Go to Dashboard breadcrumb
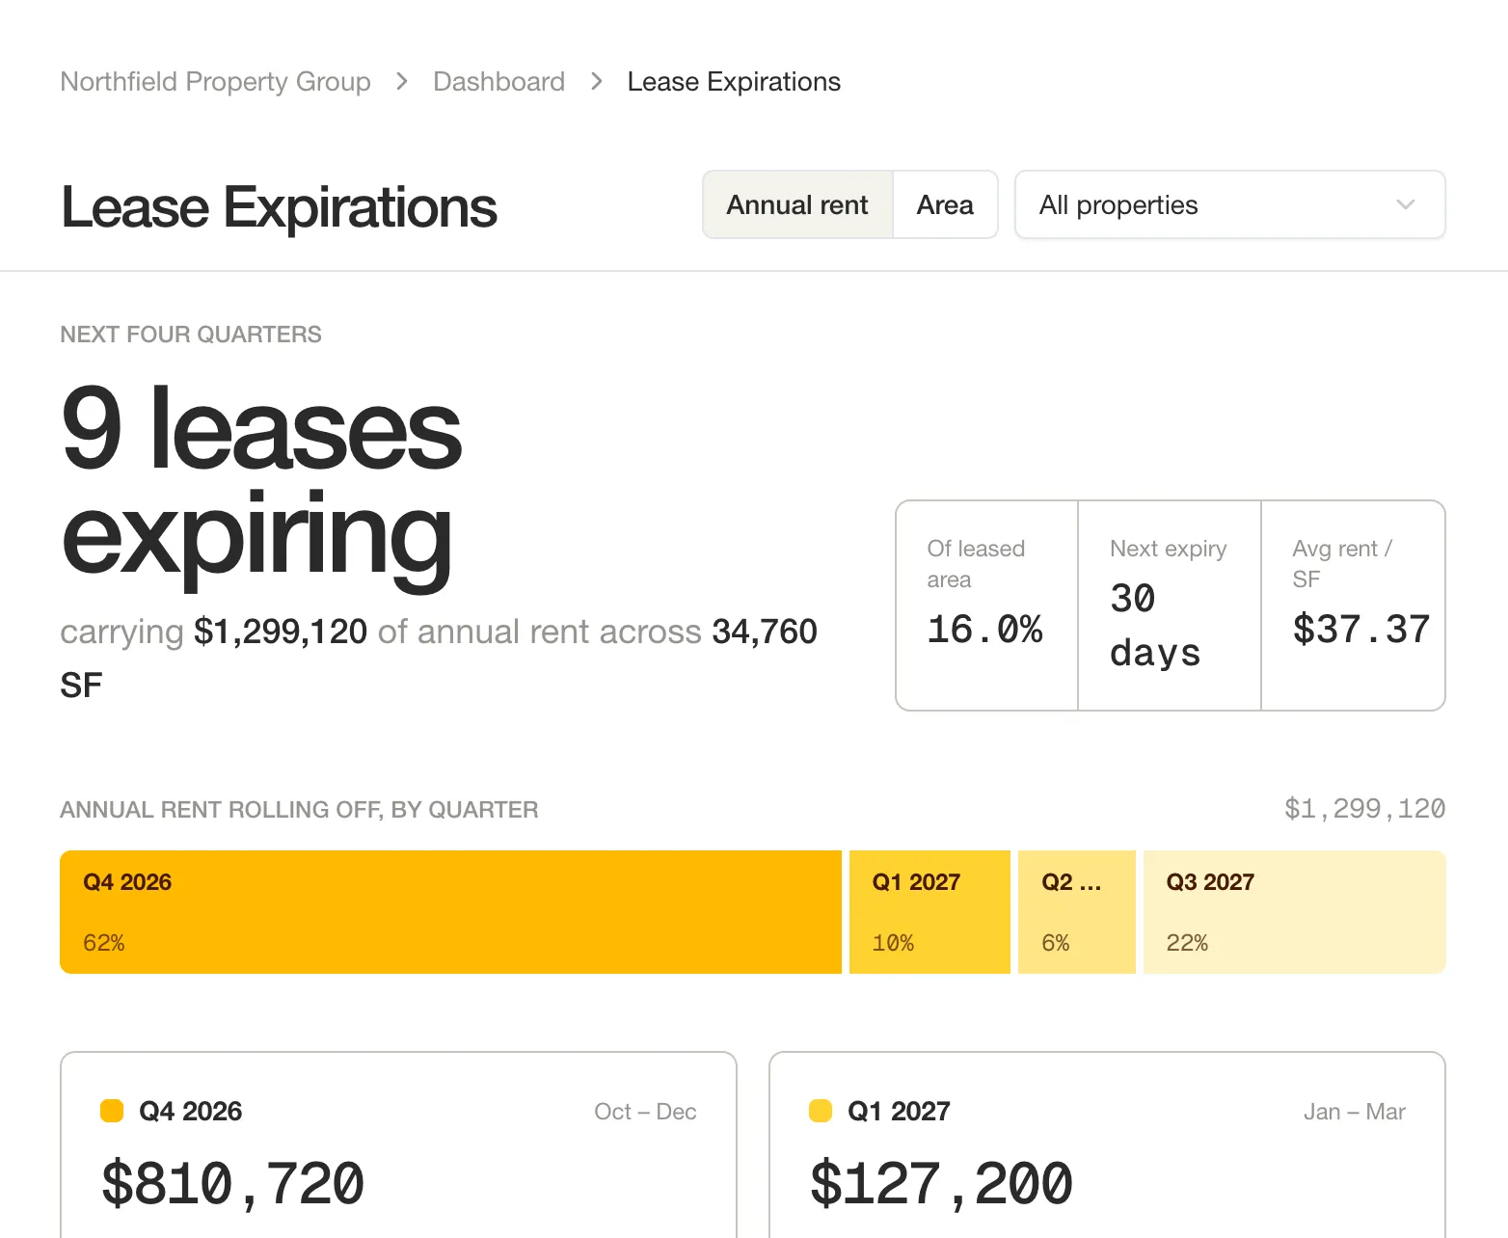The height and width of the screenshot is (1238, 1508). (498, 82)
